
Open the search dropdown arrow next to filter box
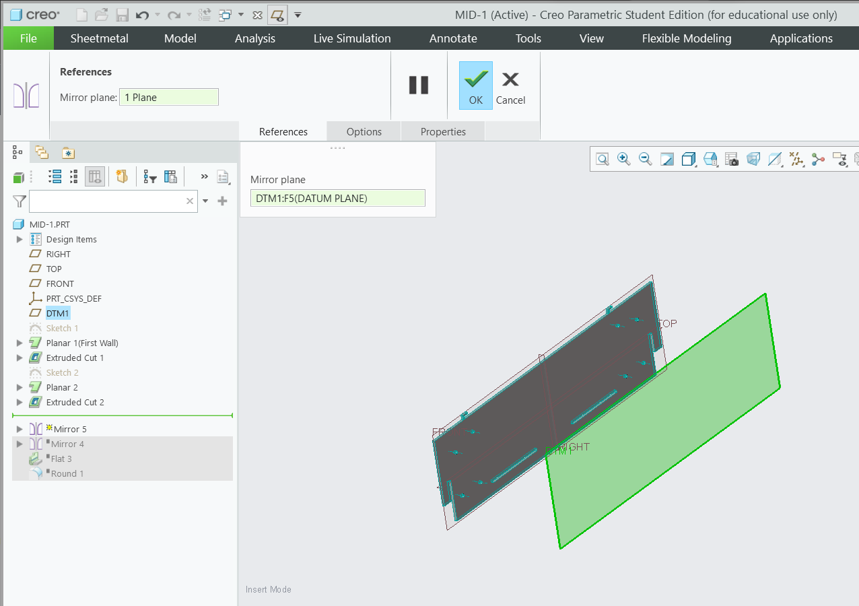coord(205,201)
